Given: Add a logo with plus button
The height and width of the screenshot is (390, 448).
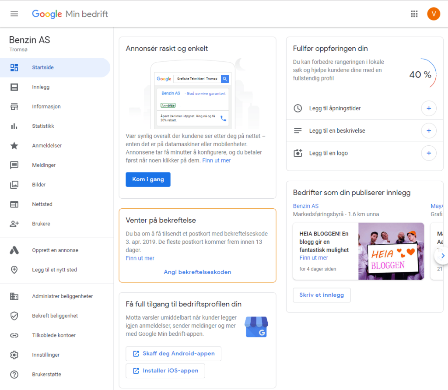Looking at the screenshot, I should [x=429, y=153].
